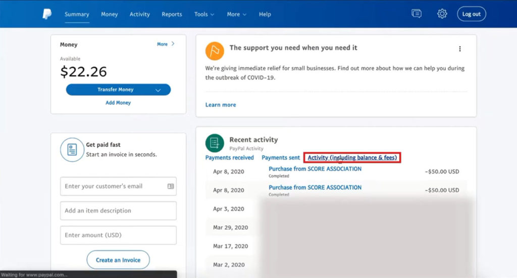
Task: Open contact book icon in email field
Action: click(171, 186)
